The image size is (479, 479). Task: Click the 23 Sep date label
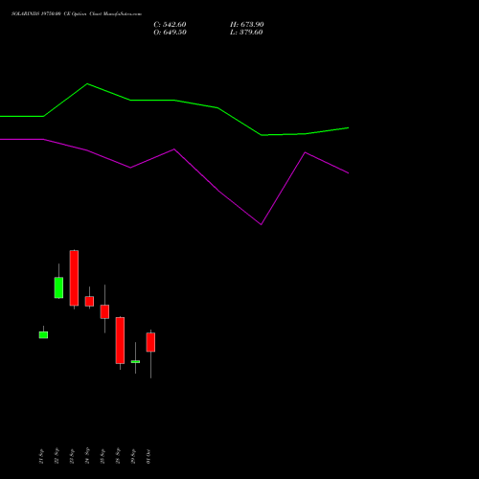[x=72, y=456]
